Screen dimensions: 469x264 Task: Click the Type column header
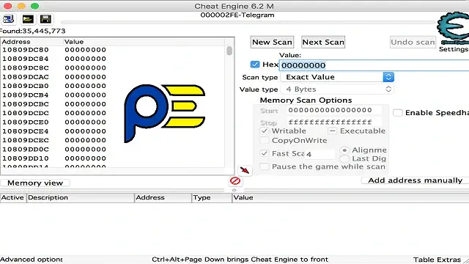(x=212, y=197)
